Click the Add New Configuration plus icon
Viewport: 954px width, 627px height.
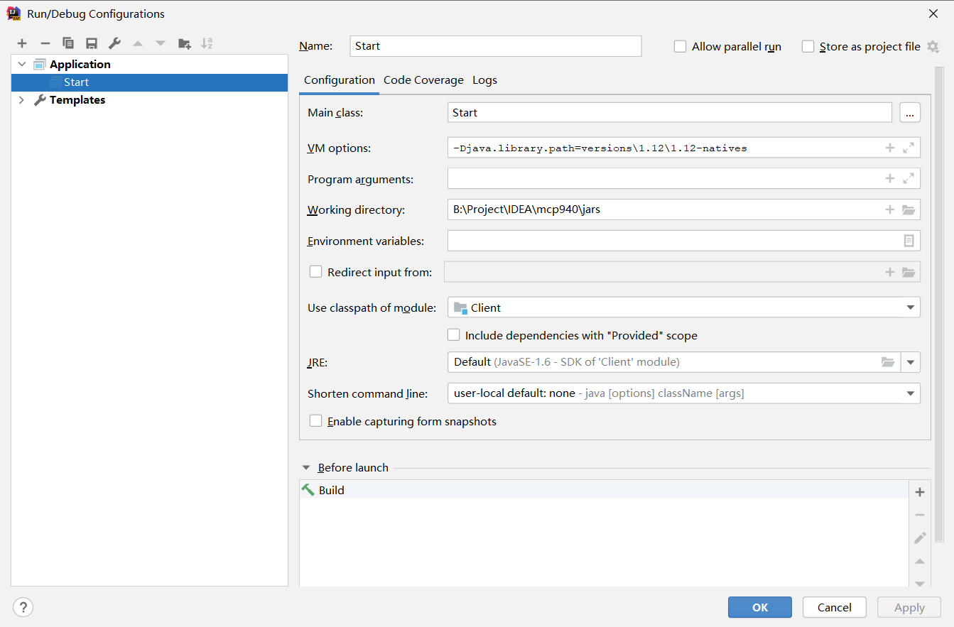pos(22,44)
